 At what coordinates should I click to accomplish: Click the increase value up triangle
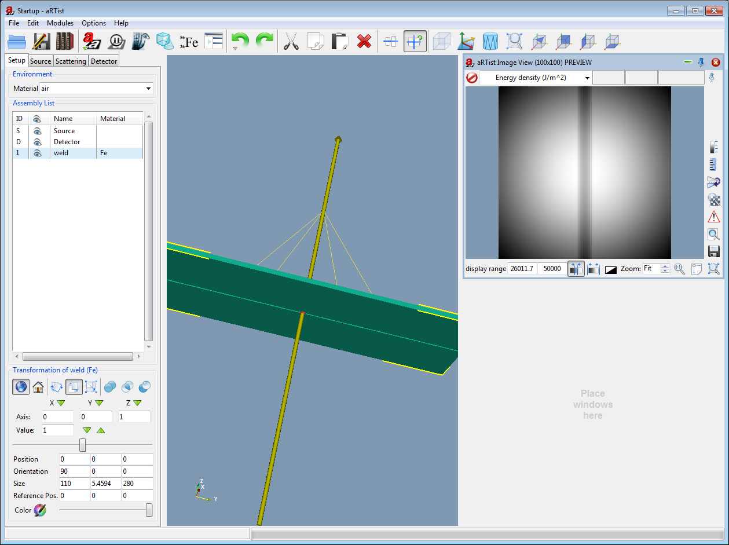[x=101, y=430]
